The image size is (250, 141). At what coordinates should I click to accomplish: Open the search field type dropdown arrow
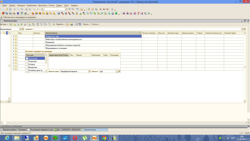click(20, 29)
